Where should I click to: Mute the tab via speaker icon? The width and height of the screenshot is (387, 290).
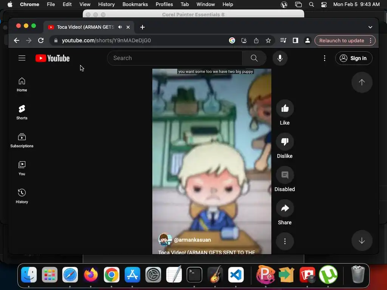pos(120,27)
